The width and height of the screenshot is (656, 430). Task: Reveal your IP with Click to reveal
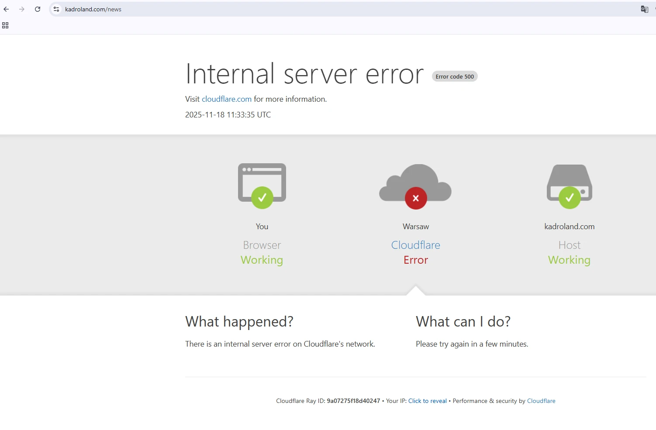click(427, 401)
